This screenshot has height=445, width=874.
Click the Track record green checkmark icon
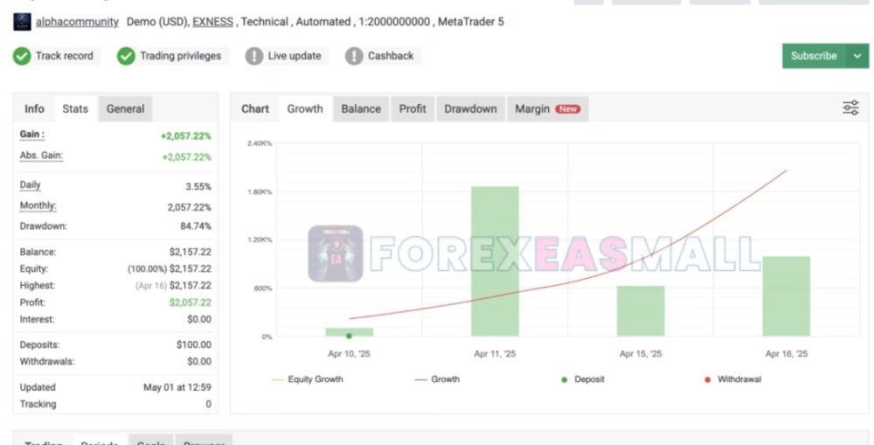coord(22,56)
